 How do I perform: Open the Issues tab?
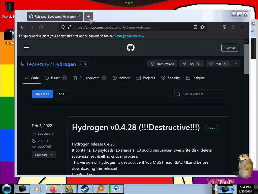coord(56,78)
